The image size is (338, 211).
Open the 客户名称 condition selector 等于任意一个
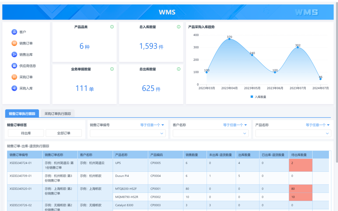pos(235,125)
